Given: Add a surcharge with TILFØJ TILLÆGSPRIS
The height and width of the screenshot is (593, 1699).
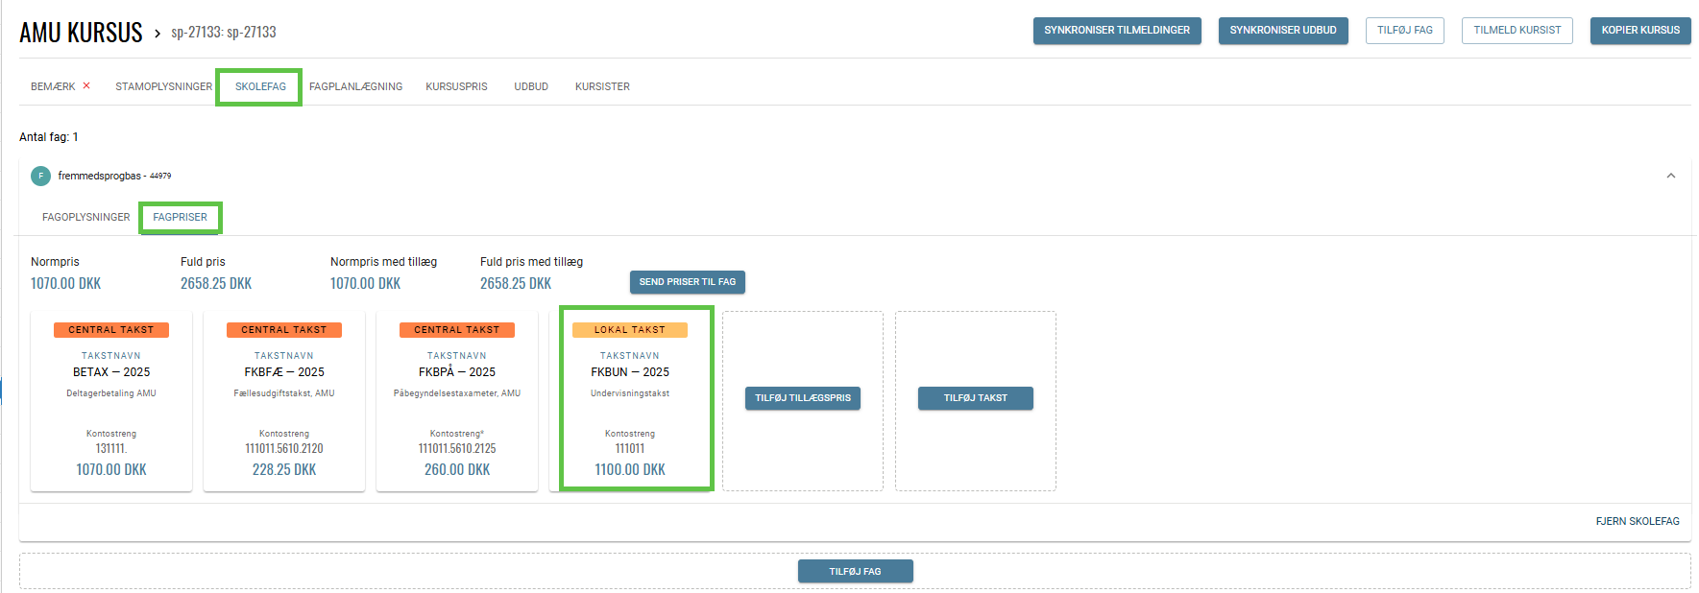Looking at the screenshot, I should coord(802,398).
